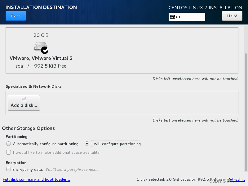Click the small disk icon on Add a disk
The width and height of the screenshot is (248, 186).
pos(24,99)
